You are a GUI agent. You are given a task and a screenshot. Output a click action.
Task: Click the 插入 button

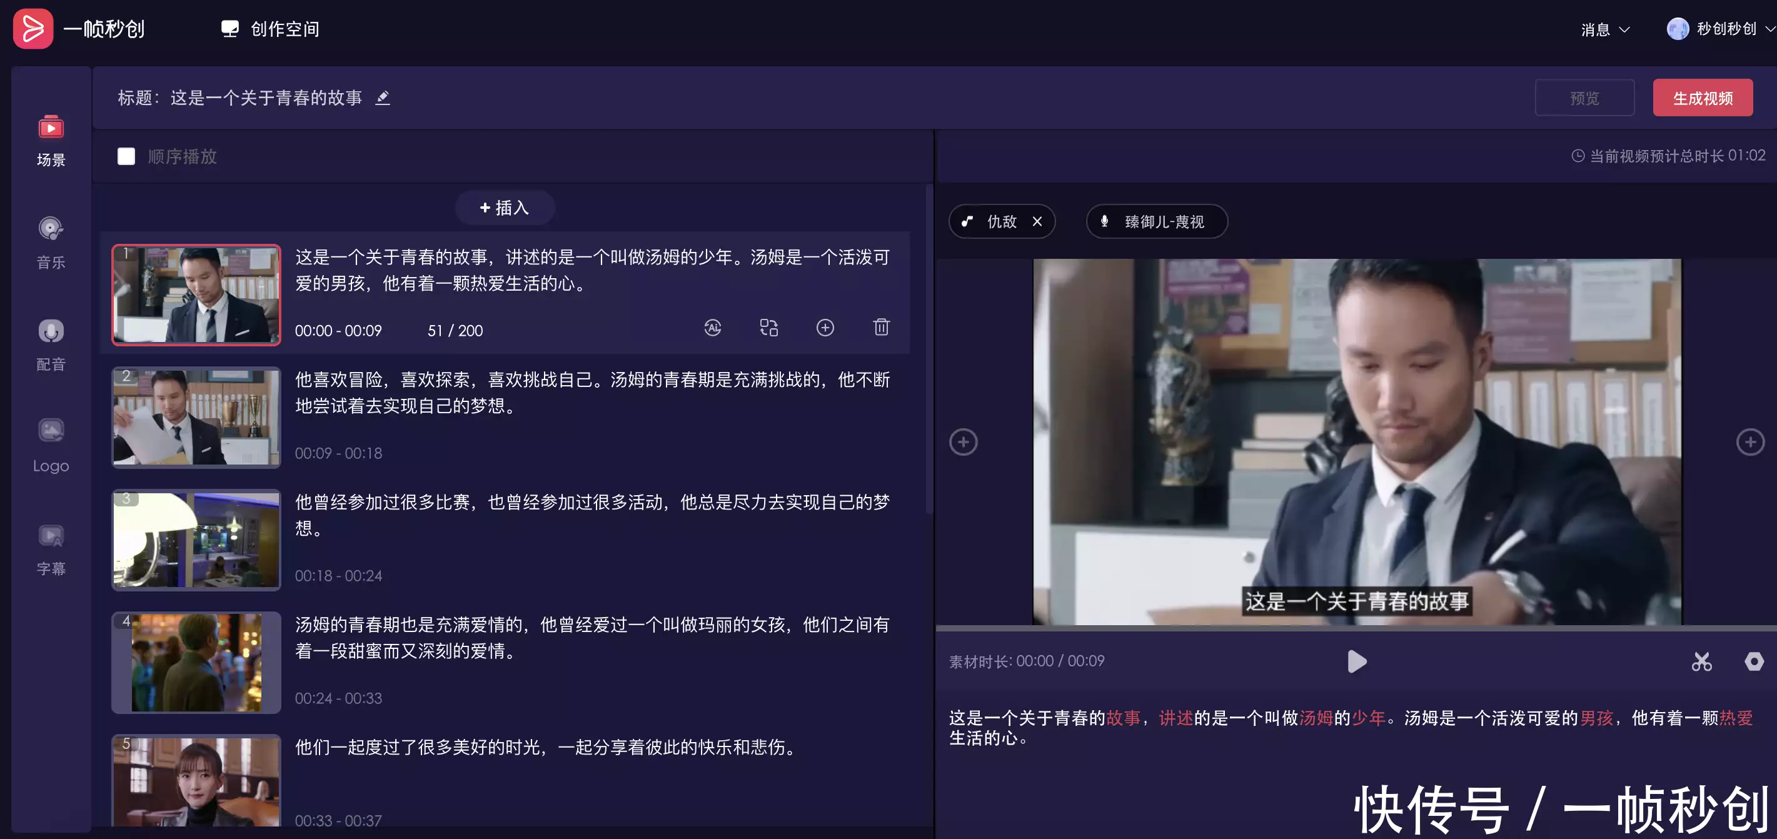point(504,208)
